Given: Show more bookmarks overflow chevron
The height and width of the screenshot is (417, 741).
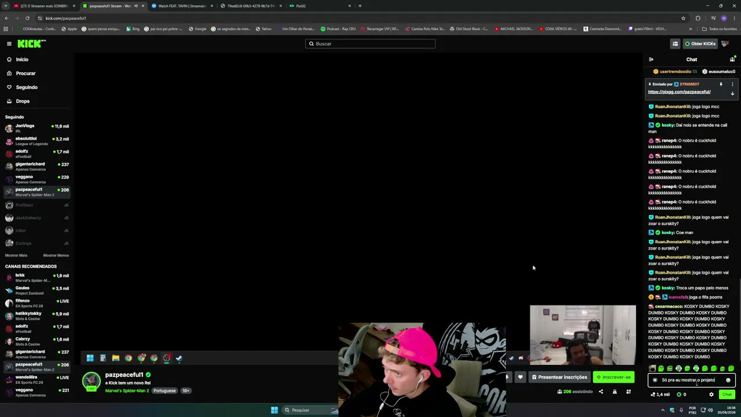Looking at the screenshot, I should [691, 29].
